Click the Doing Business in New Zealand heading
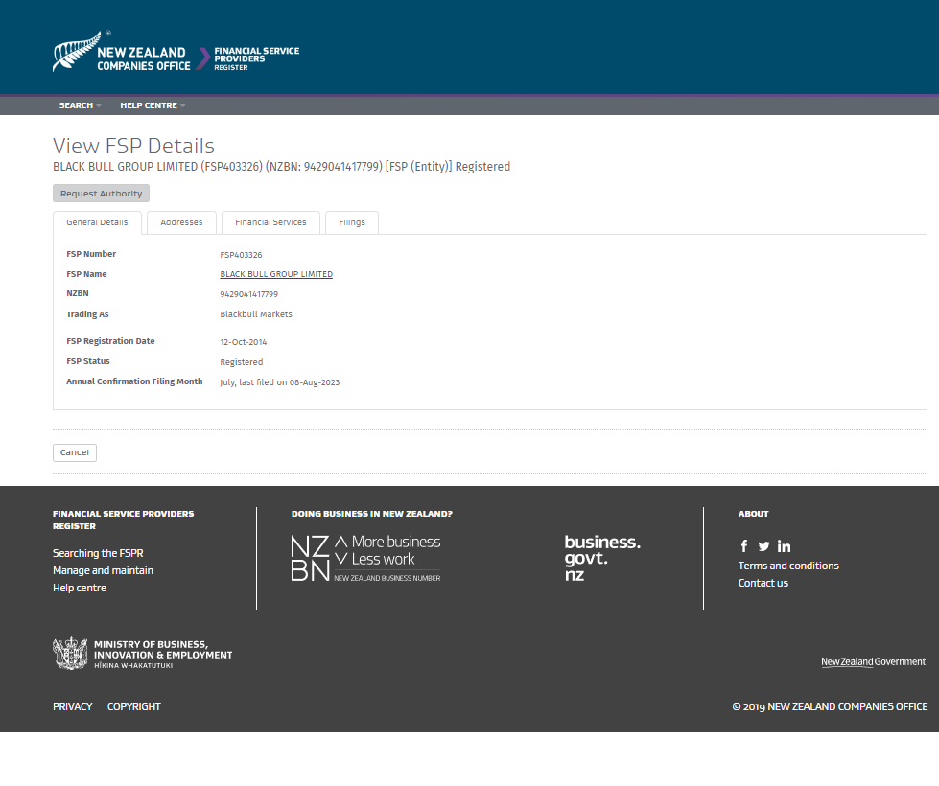 (x=372, y=514)
